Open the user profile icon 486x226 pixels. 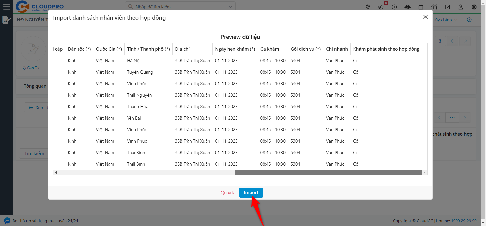[461, 7]
